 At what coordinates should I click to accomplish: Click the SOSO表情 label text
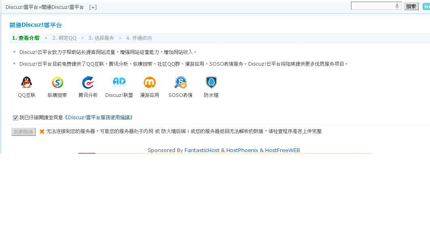tap(181, 95)
